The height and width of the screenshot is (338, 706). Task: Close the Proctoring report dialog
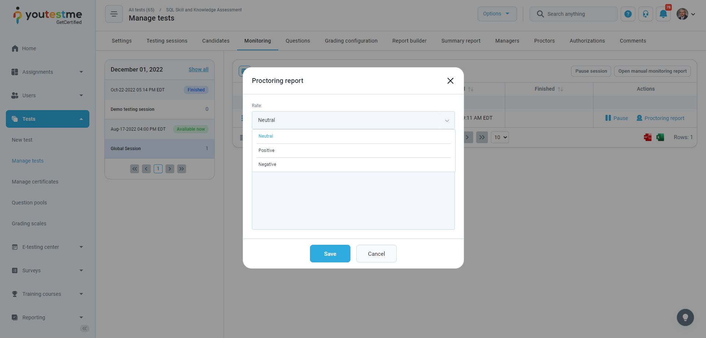pos(450,81)
